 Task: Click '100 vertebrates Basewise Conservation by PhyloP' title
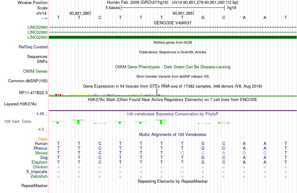173,114
